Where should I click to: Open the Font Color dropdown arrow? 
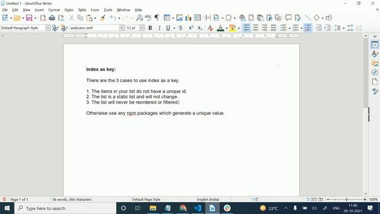[226, 28]
